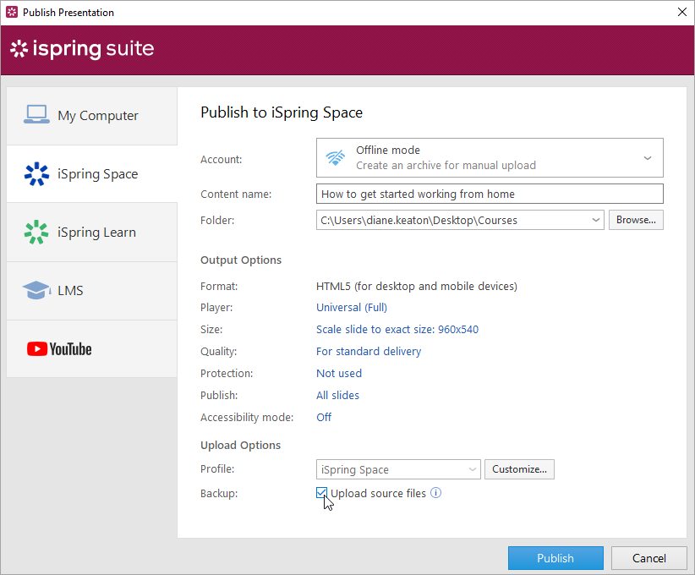Expand the Account dropdown
695x575 pixels.
647,157
